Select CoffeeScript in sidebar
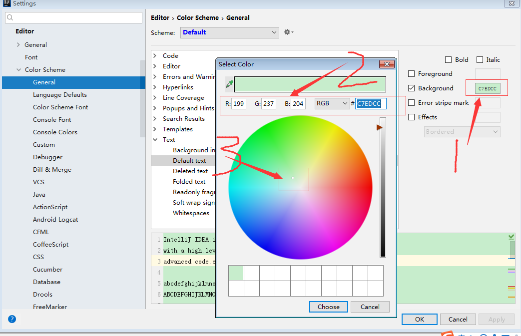This screenshot has height=336, width=521. tap(50, 244)
